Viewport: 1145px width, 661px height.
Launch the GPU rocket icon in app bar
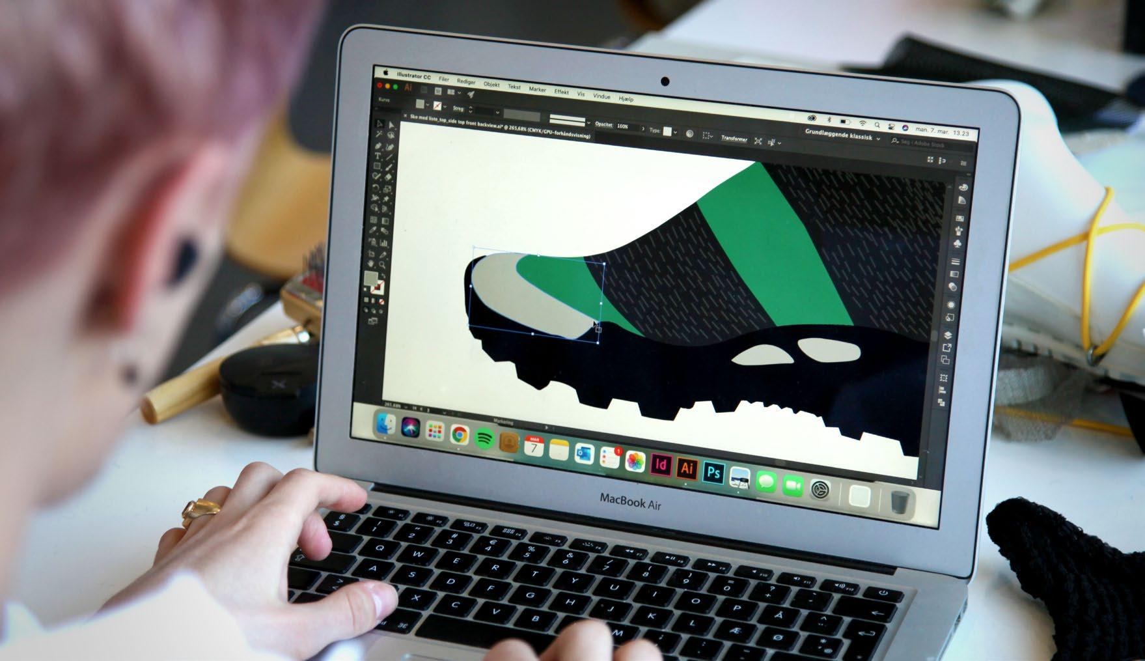pyautogui.click(x=471, y=95)
